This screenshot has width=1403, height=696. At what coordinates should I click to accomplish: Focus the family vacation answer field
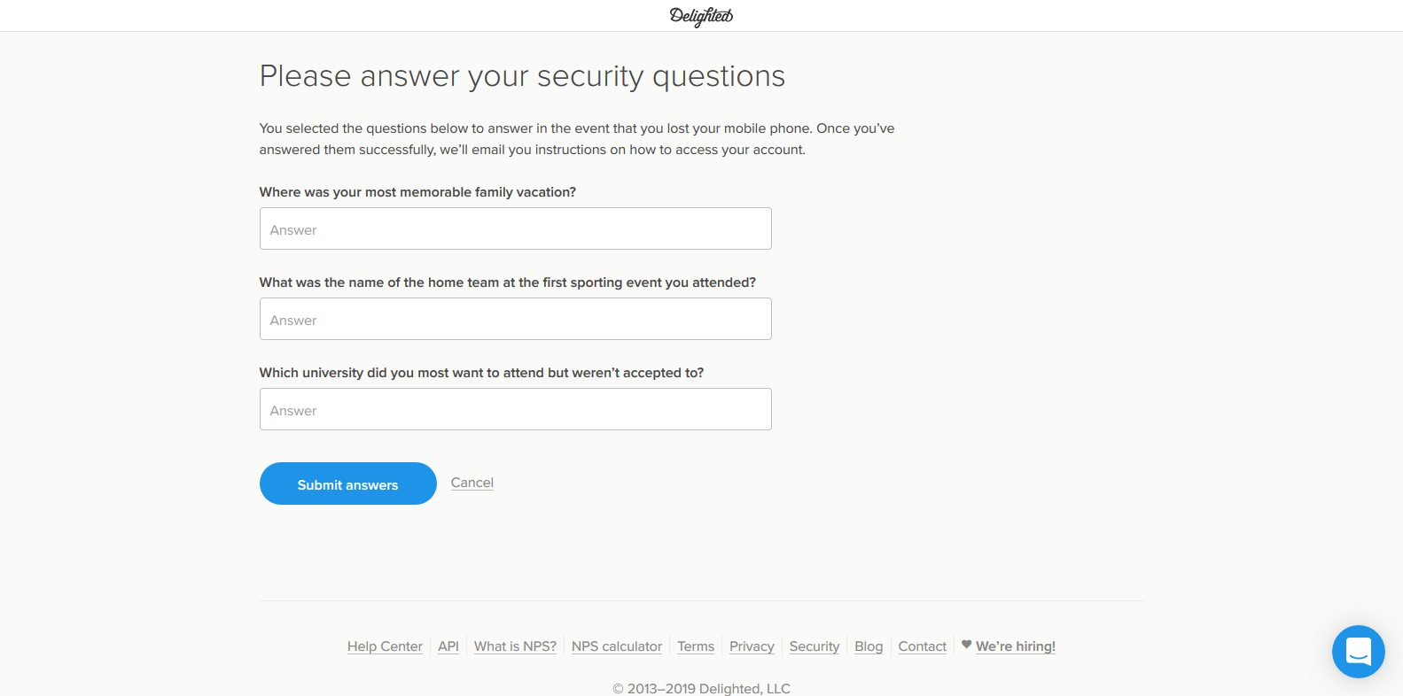(516, 228)
